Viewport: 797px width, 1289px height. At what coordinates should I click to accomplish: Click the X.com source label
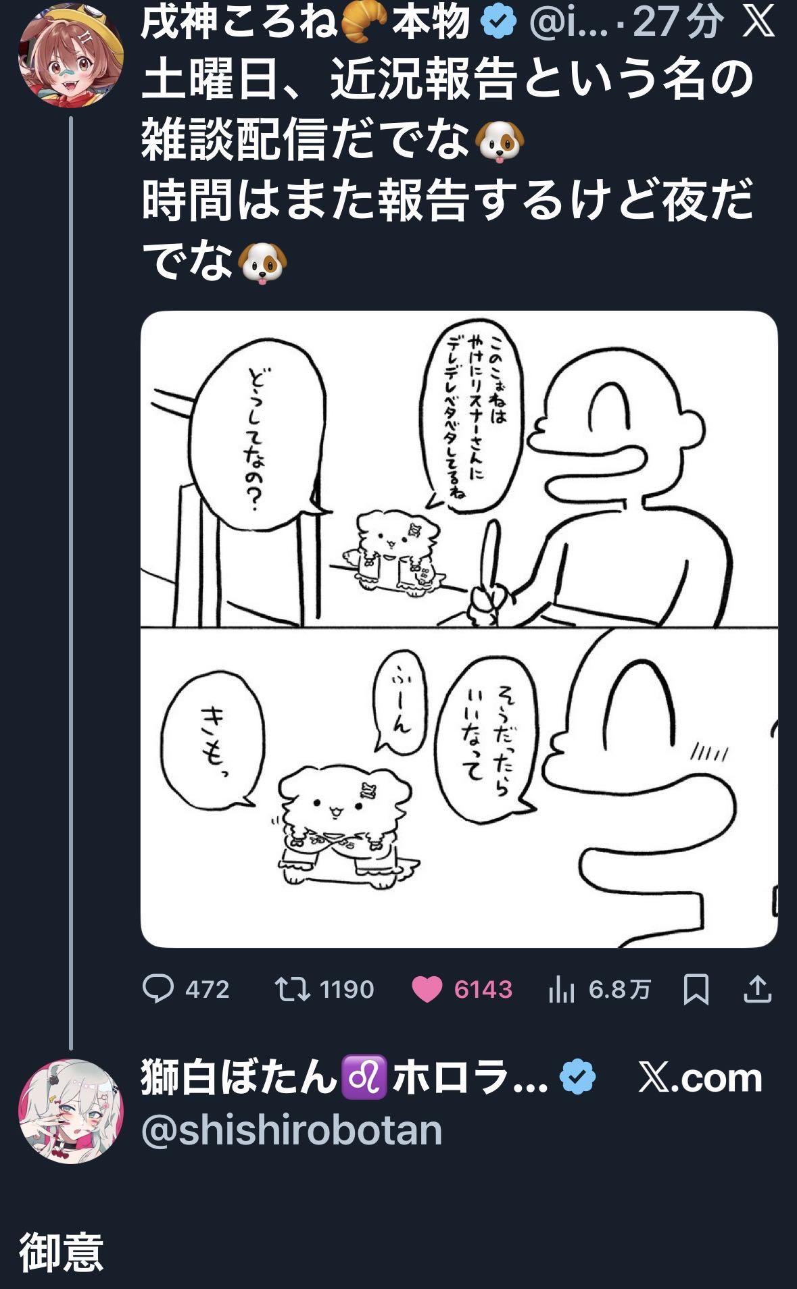pos(700,1078)
